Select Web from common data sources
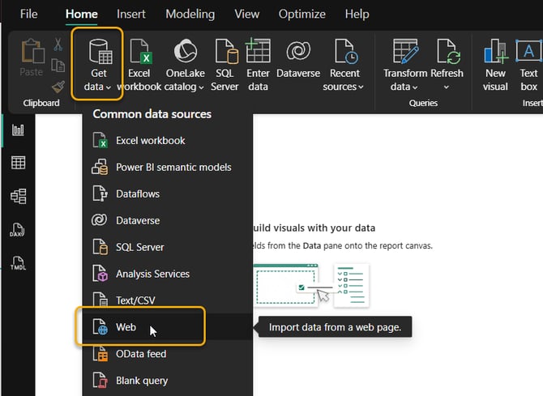Screen dimensions: 543x396 tap(126, 328)
